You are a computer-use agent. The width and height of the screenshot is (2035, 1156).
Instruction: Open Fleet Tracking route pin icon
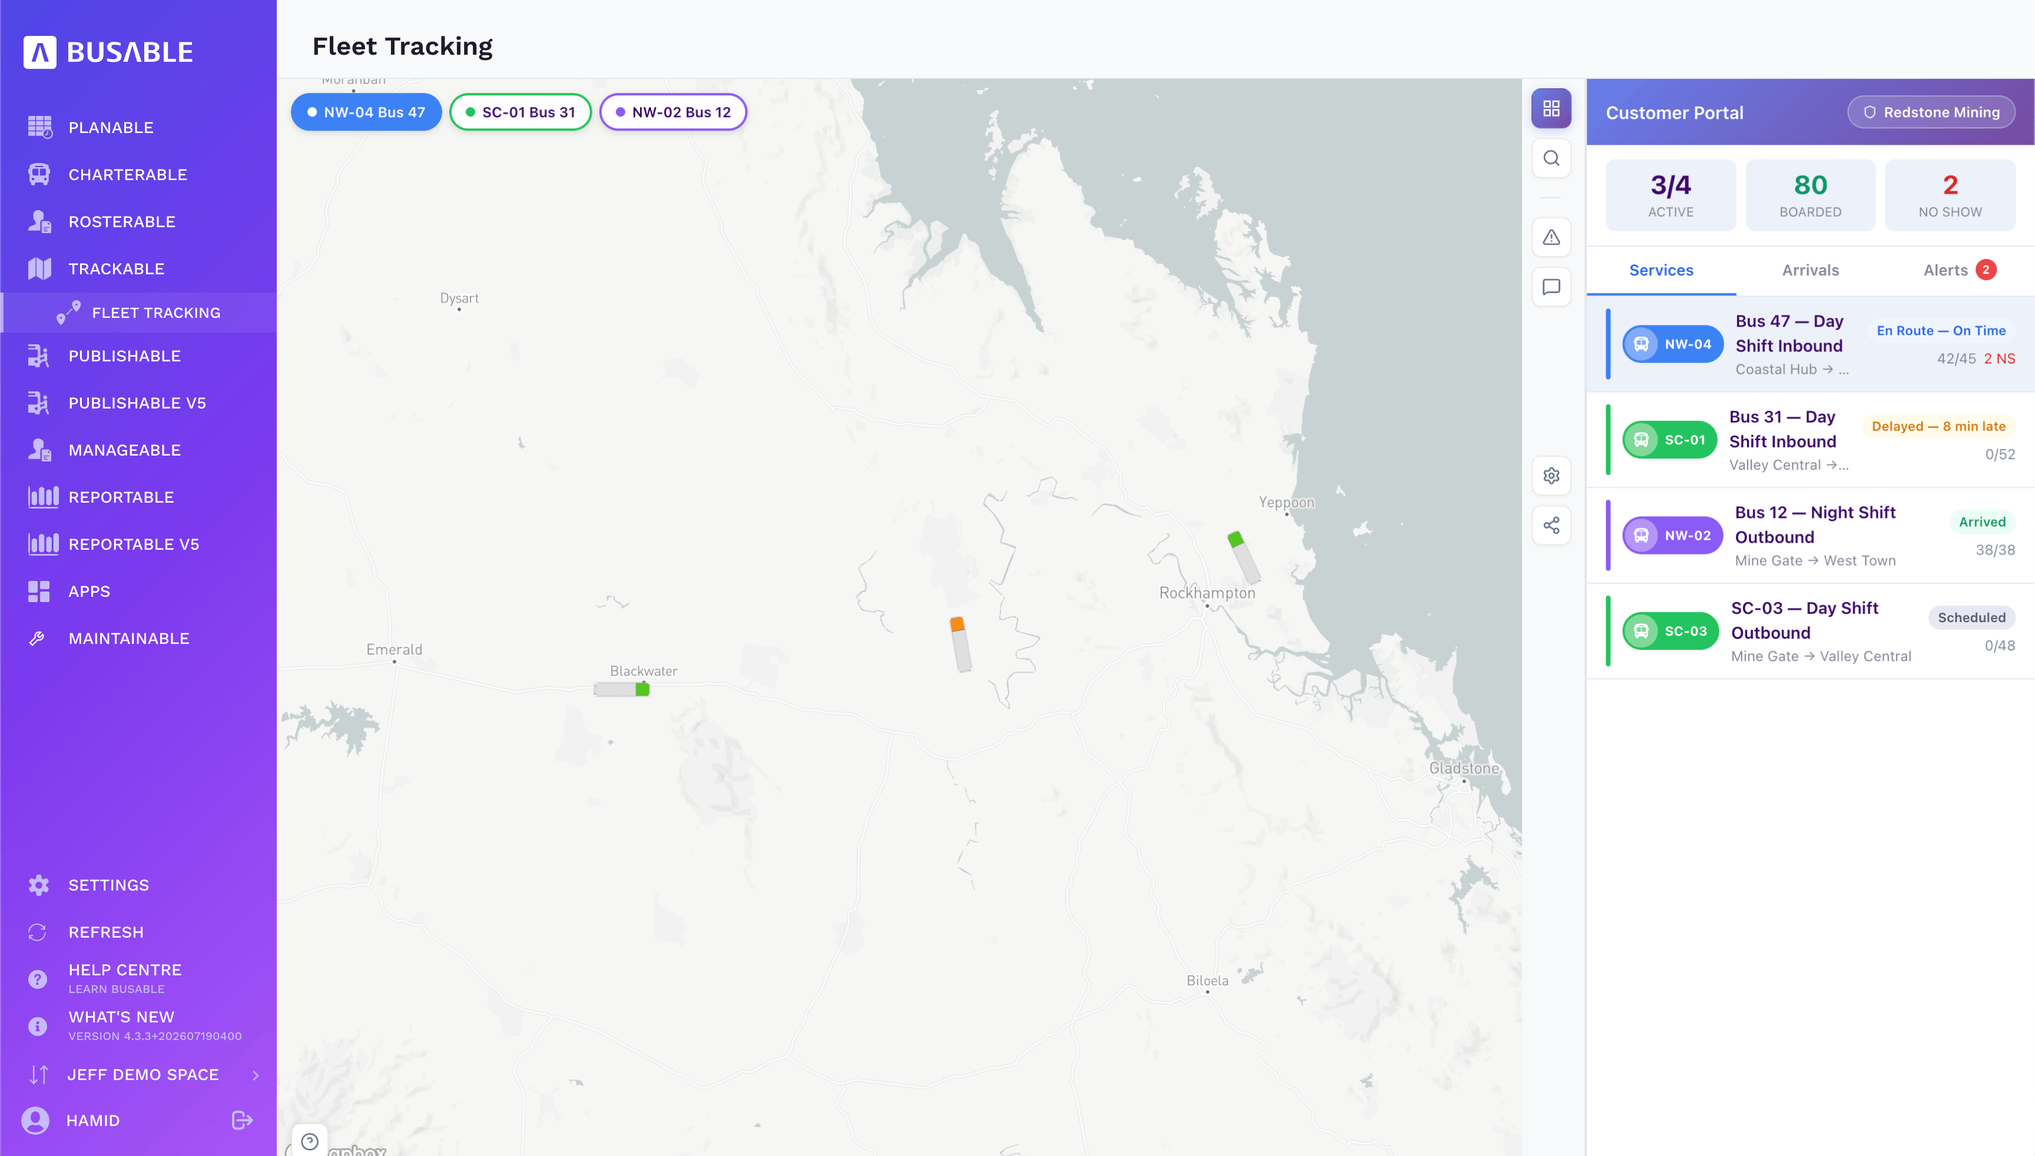(x=68, y=312)
